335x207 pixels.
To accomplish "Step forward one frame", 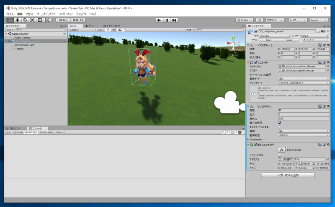I will (174, 20).
